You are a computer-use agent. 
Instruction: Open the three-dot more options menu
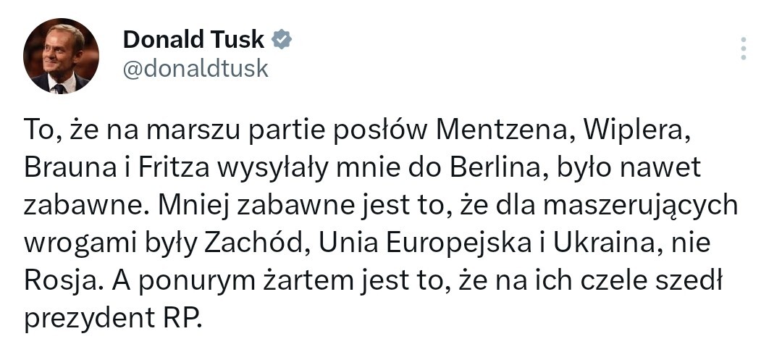point(743,49)
